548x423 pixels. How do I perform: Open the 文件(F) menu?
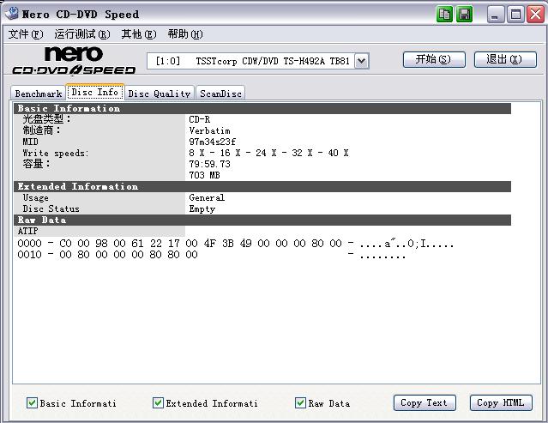(26, 34)
